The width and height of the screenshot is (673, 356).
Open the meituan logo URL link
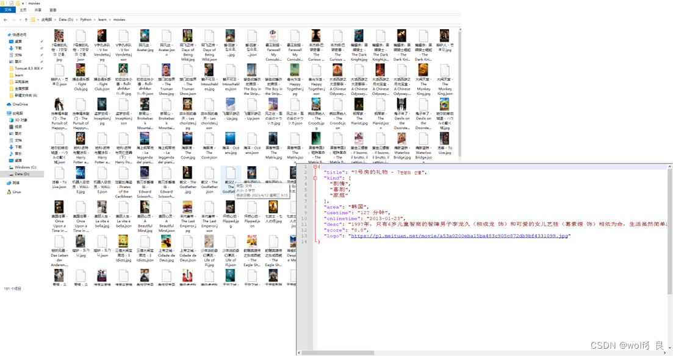459,236
